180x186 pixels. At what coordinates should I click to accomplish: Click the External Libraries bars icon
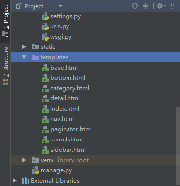tap(25, 181)
